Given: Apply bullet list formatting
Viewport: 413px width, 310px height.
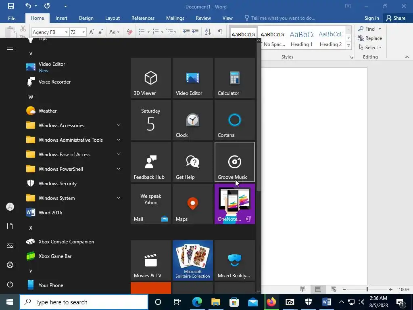Looking at the screenshot, I should click(142, 32).
